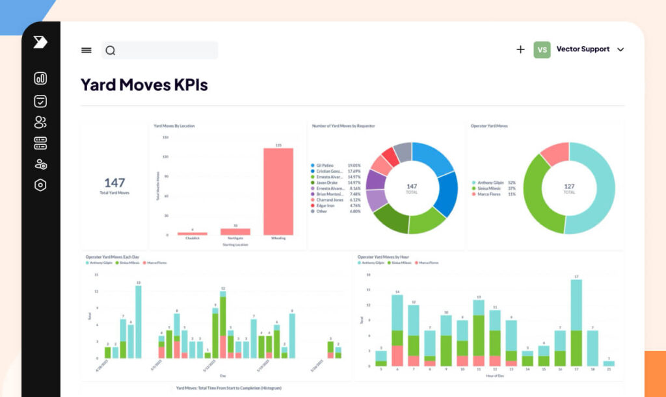Toggle Marco Flores in by Hour chart legend
666x397 pixels.
coord(427,263)
